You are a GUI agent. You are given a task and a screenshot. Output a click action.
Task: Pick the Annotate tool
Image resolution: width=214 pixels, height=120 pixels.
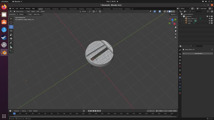coord(11,43)
